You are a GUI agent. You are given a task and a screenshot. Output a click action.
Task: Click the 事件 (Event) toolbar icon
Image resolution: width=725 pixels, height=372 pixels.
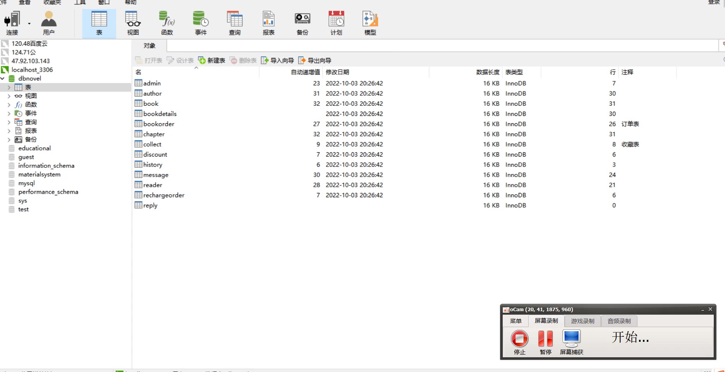click(201, 23)
